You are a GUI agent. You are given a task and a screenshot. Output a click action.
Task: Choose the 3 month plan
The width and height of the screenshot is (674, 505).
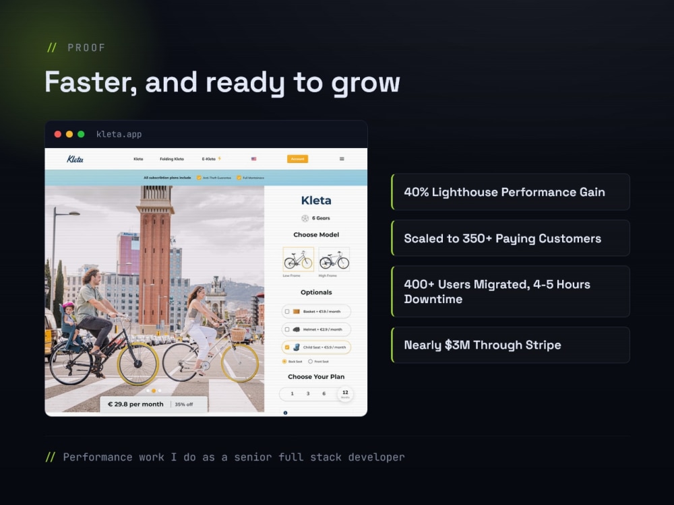pyautogui.click(x=308, y=394)
